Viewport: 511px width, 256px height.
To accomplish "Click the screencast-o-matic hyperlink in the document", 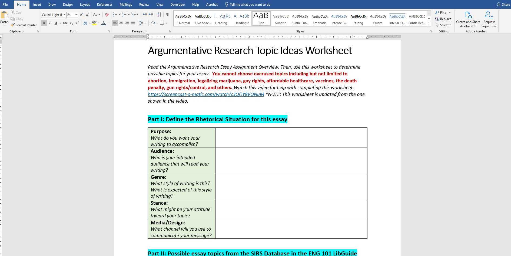I will (206, 94).
